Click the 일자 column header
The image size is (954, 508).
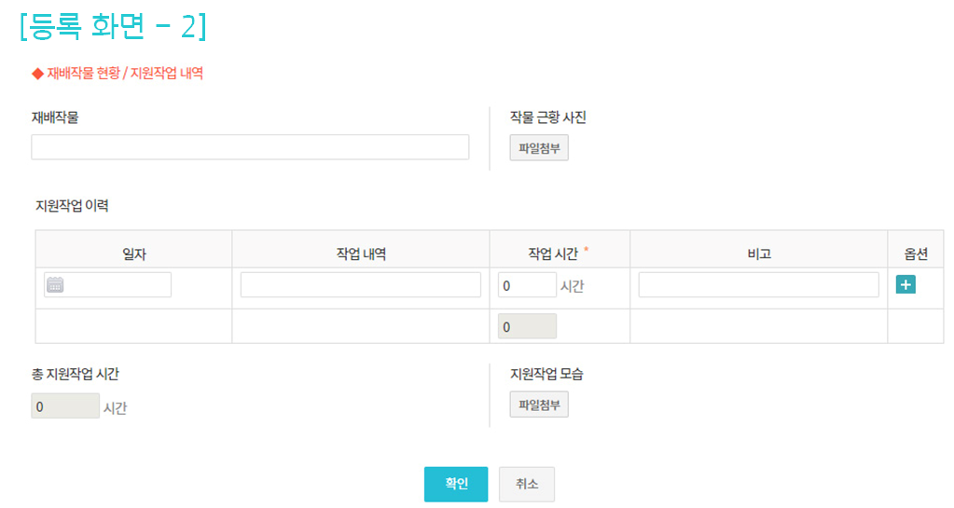click(134, 254)
